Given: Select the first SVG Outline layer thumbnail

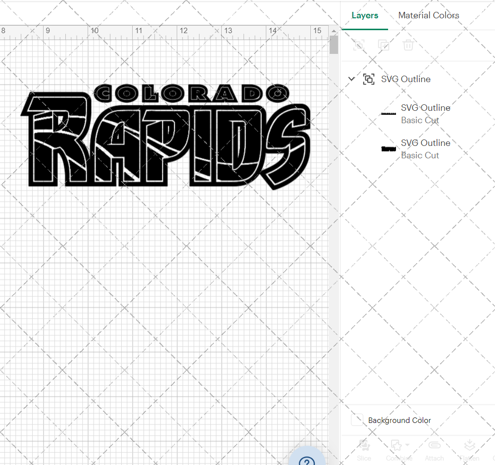Looking at the screenshot, I should [x=388, y=114].
